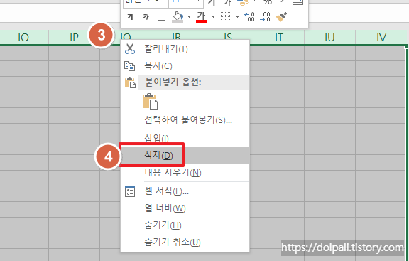The image size is (409, 261).
Task: Click the borders icon
Action: tap(225, 17)
